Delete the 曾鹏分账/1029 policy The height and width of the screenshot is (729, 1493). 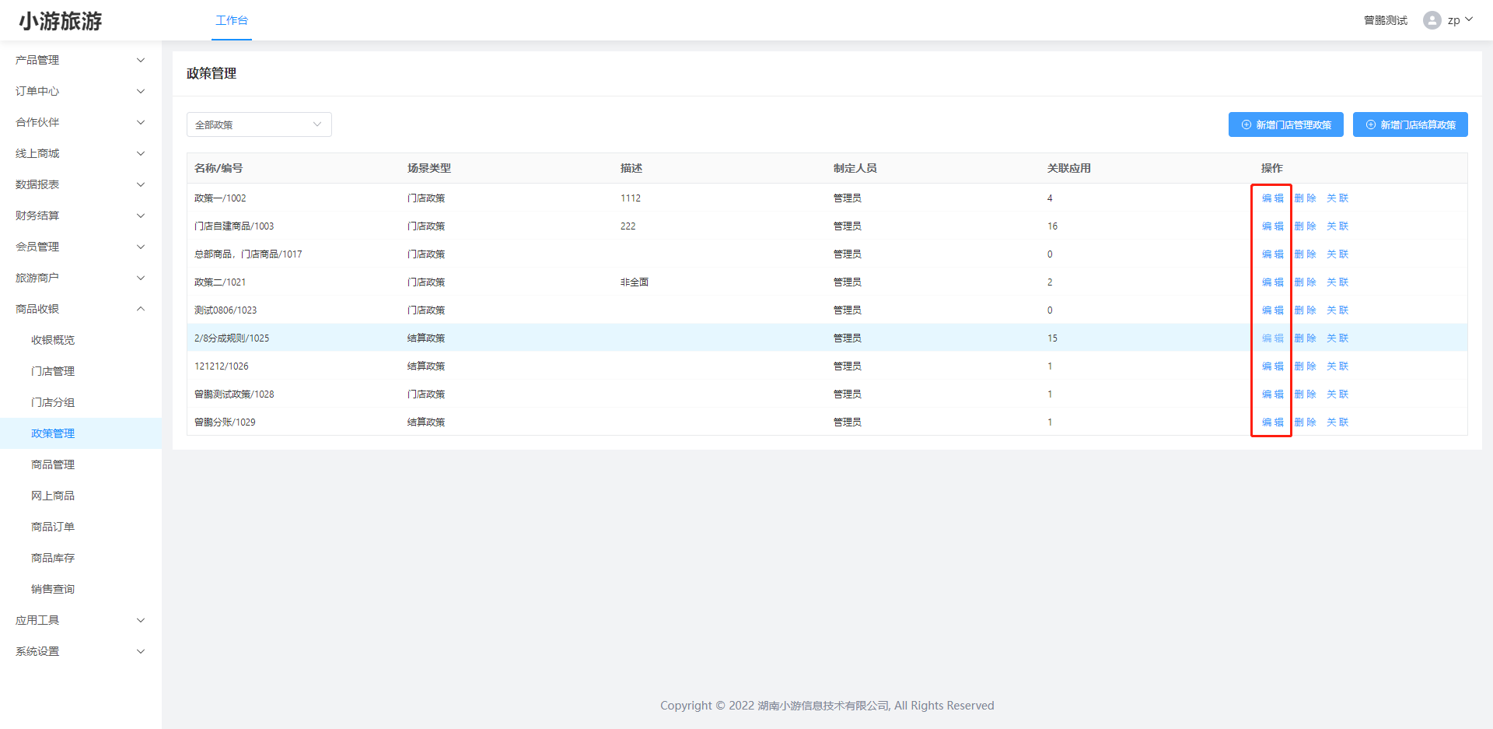[x=1305, y=422]
